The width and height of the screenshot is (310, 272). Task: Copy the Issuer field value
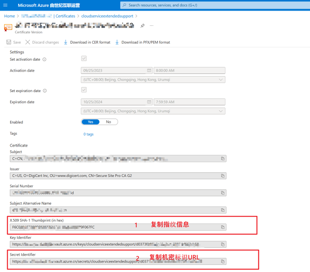point(223,176)
